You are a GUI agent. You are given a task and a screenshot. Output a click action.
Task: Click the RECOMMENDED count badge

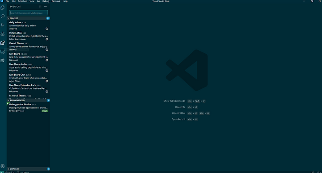coord(48,100)
